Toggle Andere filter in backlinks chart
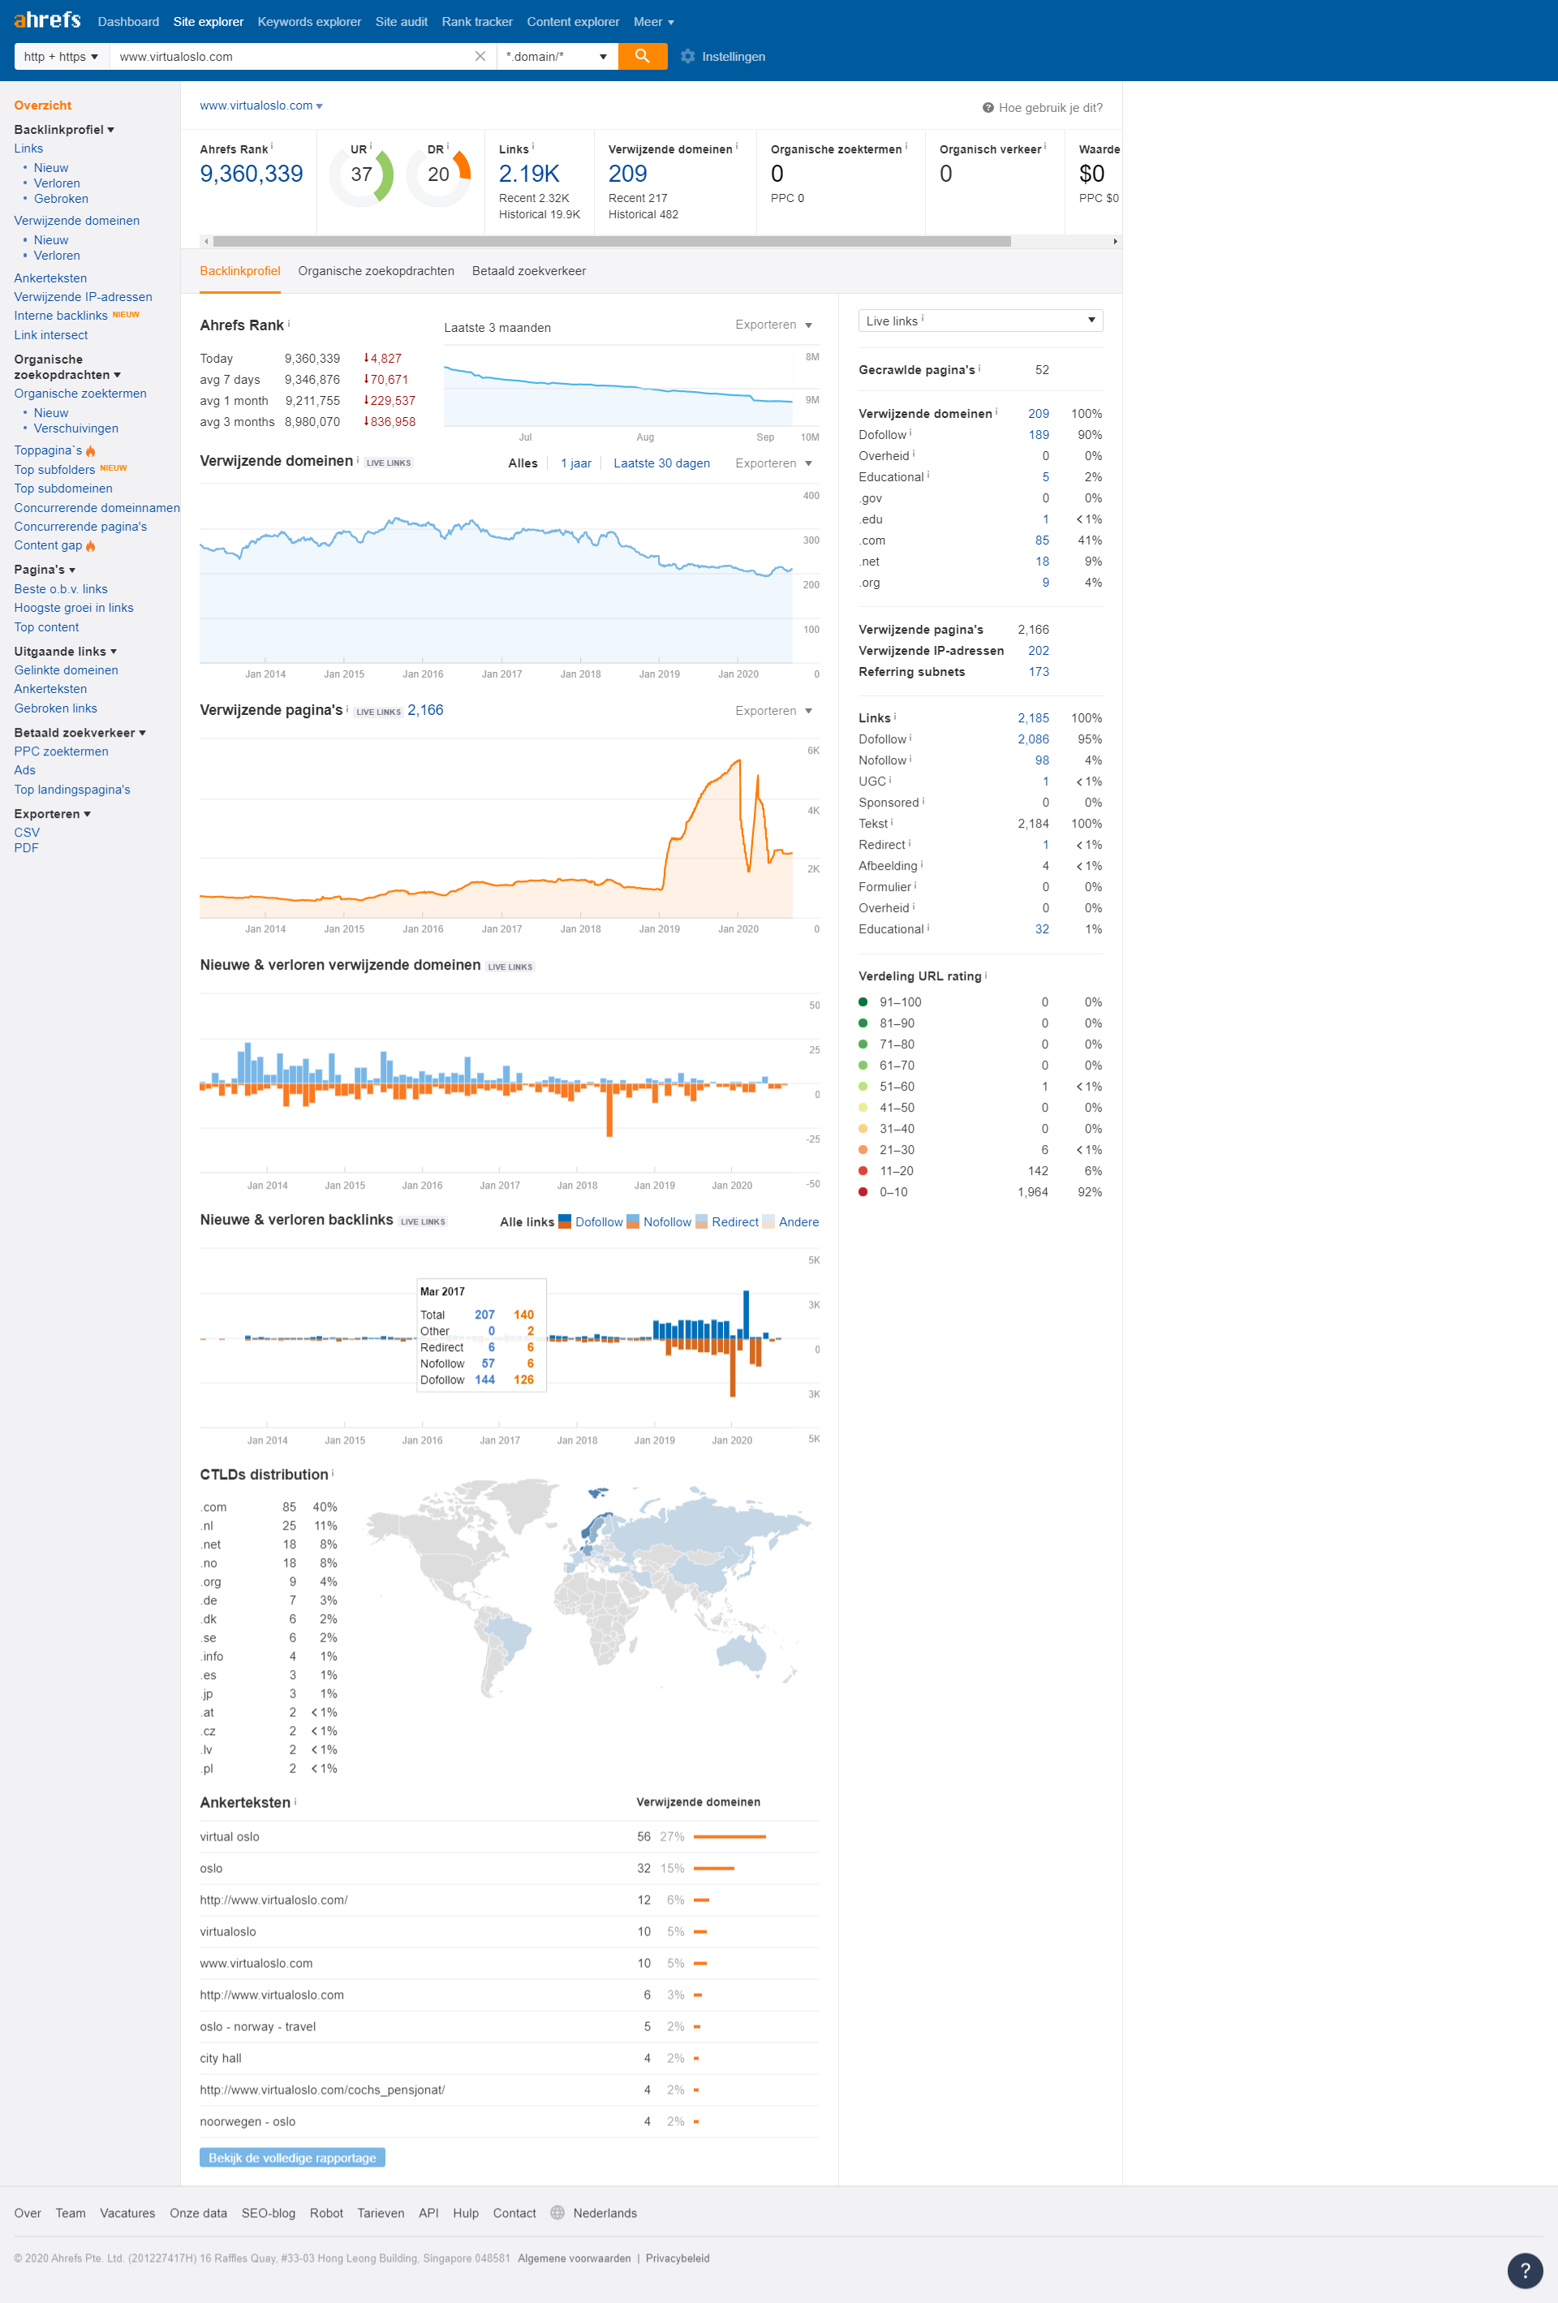 coord(798,1222)
